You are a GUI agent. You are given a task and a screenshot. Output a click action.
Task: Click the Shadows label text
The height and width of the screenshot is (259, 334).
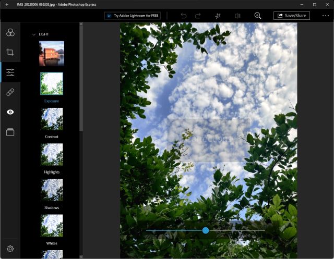(52, 207)
